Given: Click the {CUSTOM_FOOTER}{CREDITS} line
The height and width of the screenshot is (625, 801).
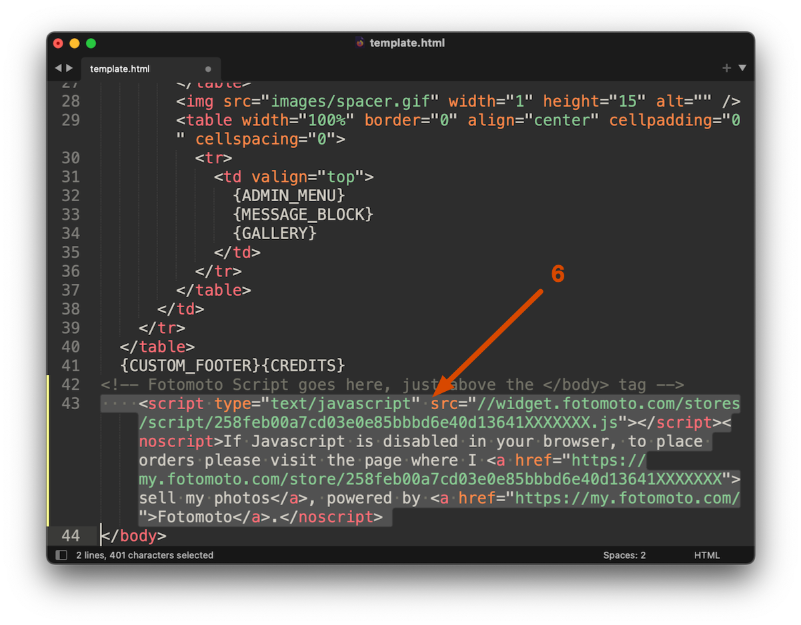Looking at the screenshot, I should 233,366.
